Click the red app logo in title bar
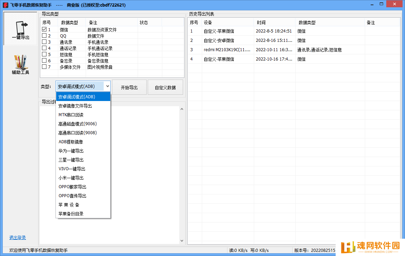The image size is (405, 256). (6, 5)
